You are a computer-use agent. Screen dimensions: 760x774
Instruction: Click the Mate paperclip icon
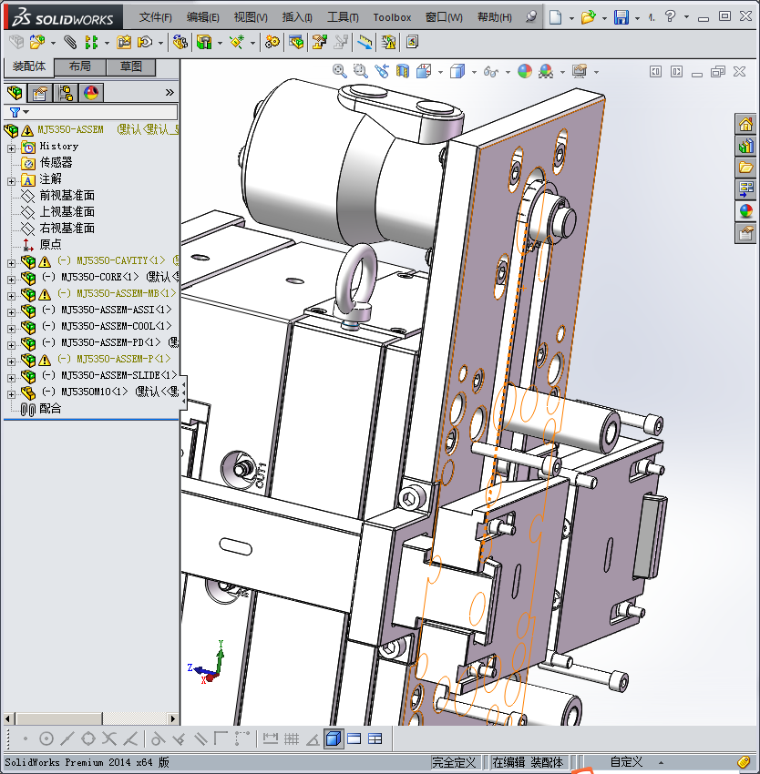coord(71,43)
